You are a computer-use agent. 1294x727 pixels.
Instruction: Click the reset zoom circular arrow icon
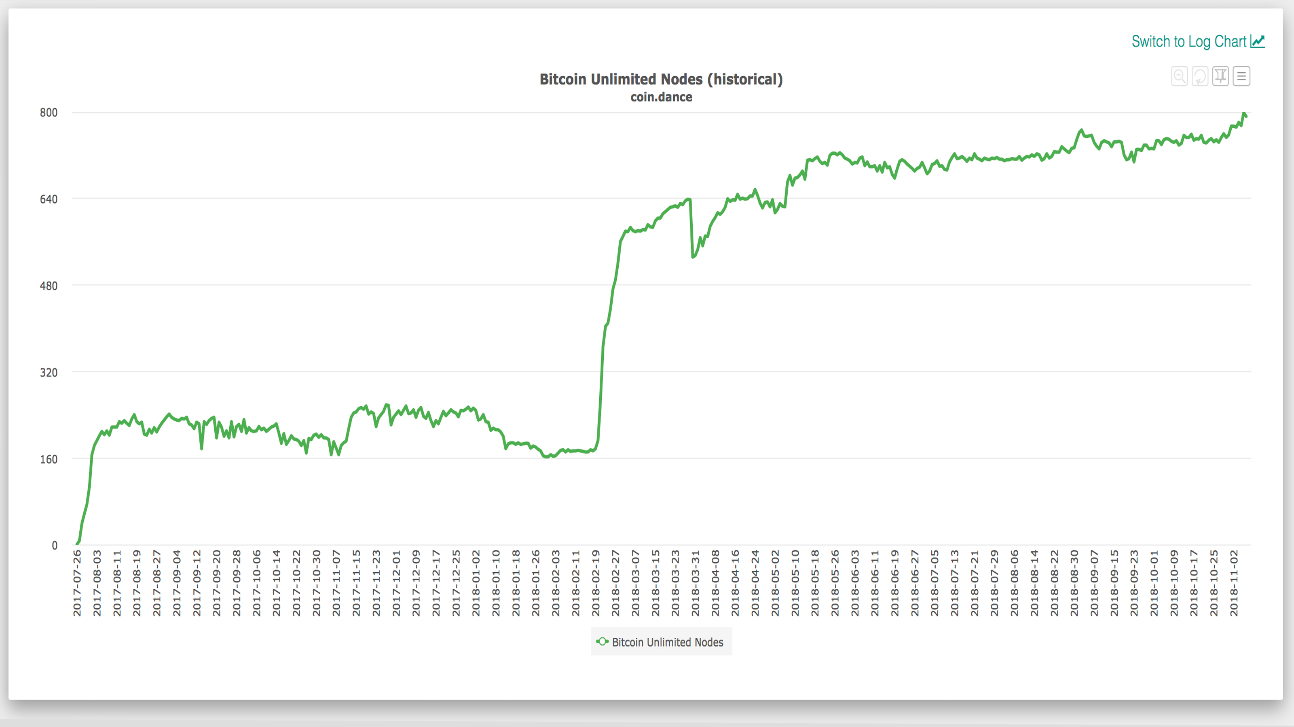[1200, 76]
